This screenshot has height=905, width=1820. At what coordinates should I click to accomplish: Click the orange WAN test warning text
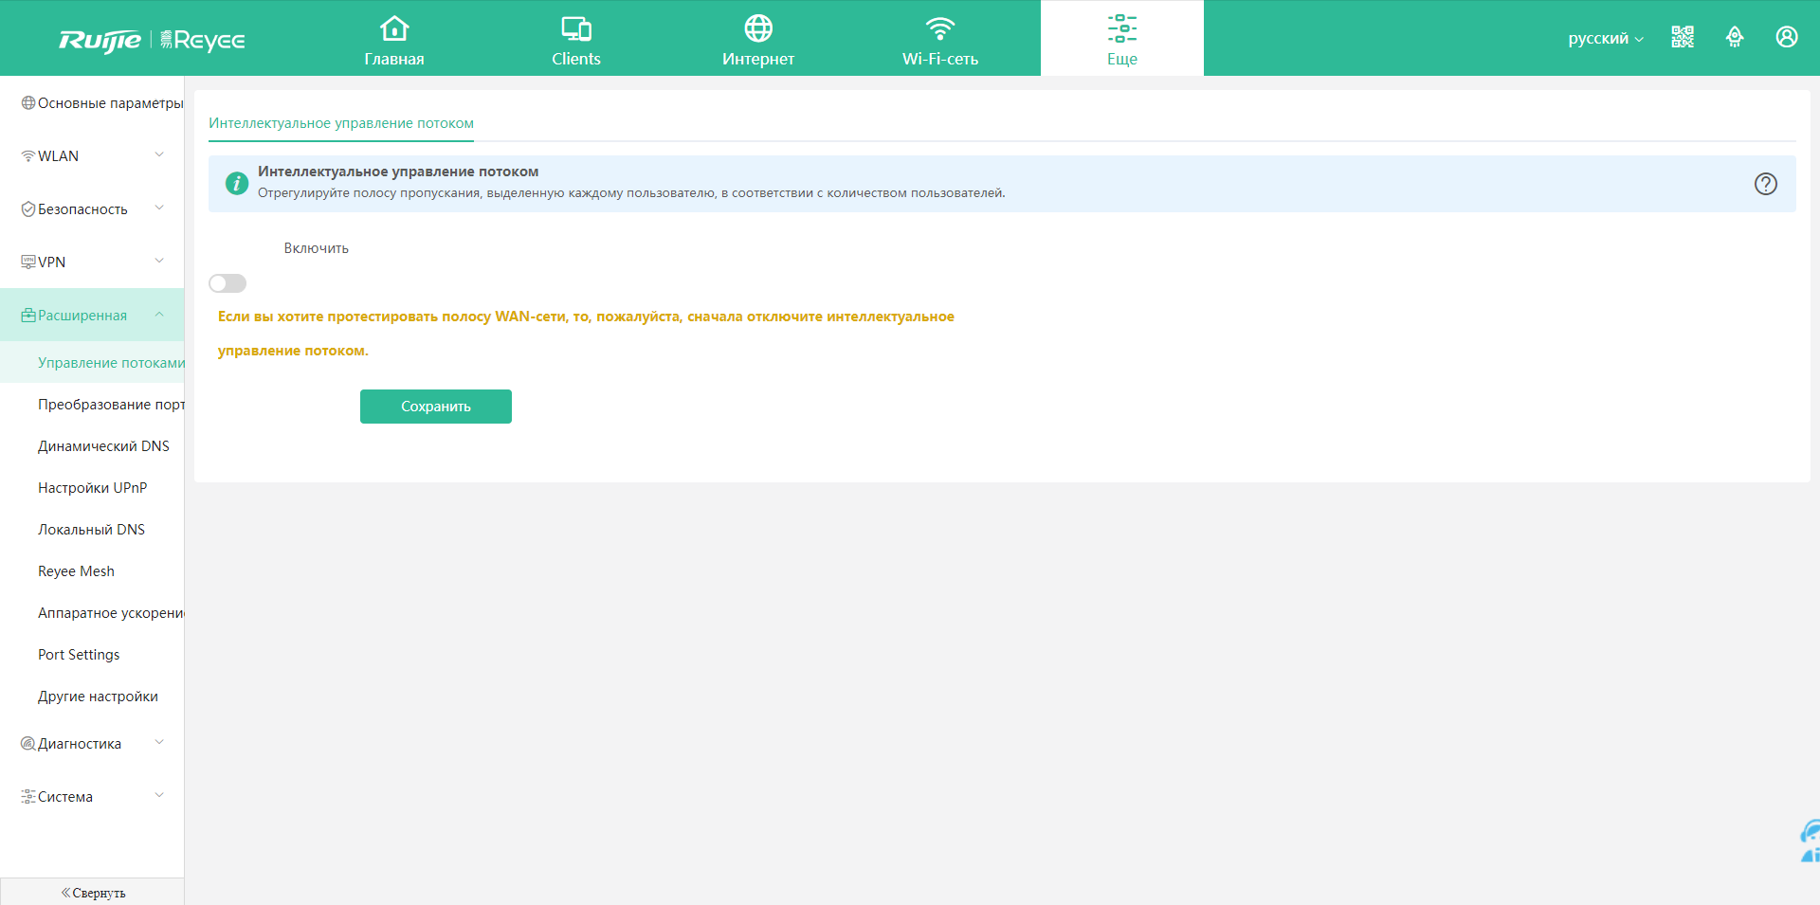[x=586, y=334]
